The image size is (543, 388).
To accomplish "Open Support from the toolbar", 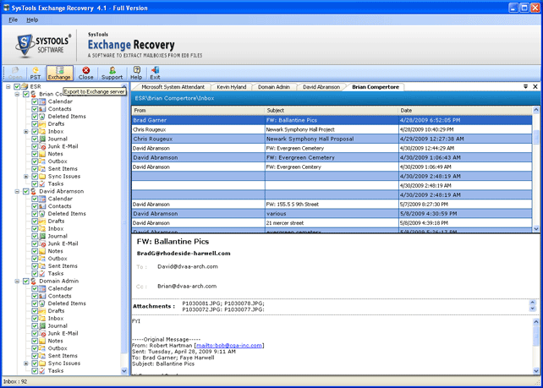I will 112,73.
